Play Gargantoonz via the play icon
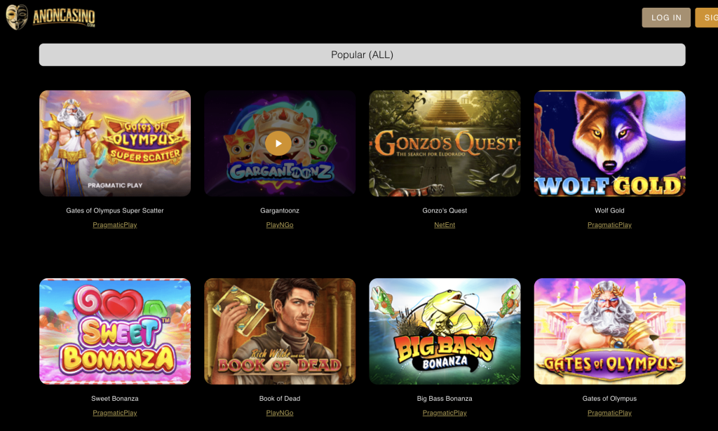The height and width of the screenshot is (431, 718). pyautogui.click(x=278, y=143)
